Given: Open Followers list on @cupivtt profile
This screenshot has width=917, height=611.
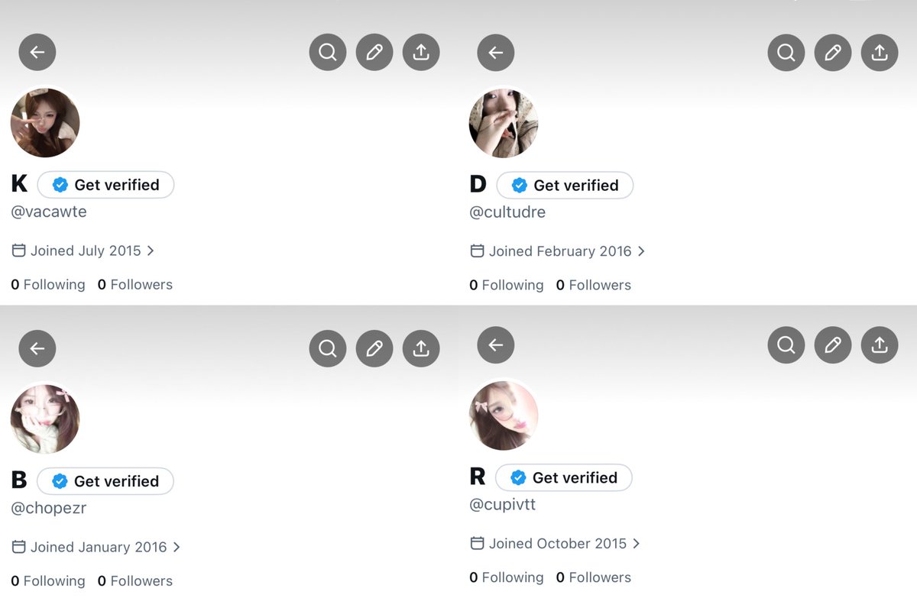Looking at the screenshot, I should (594, 577).
